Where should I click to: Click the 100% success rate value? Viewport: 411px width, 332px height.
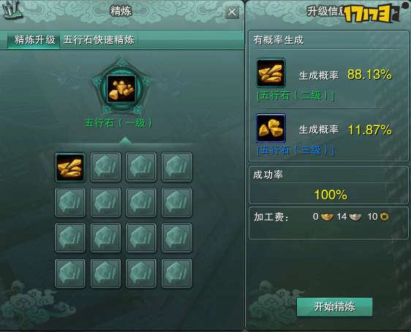point(331,195)
